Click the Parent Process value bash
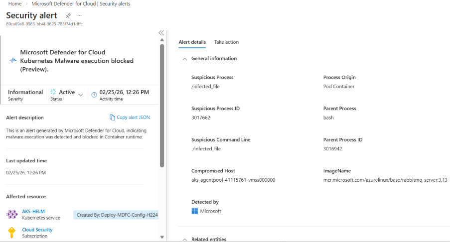The width and height of the screenshot is (450, 242). point(328,118)
